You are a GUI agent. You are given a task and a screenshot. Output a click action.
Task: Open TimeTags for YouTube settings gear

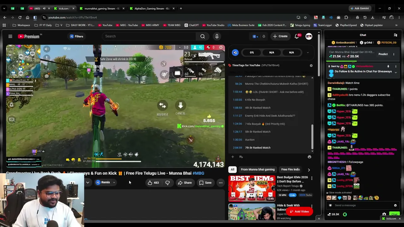[311, 65]
